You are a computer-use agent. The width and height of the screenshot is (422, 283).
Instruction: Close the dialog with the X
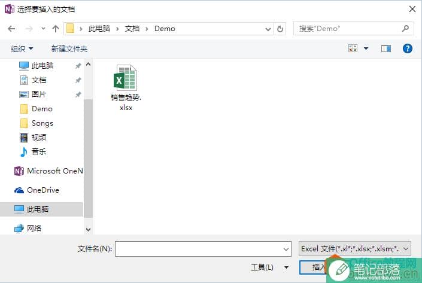coord(412,9)
